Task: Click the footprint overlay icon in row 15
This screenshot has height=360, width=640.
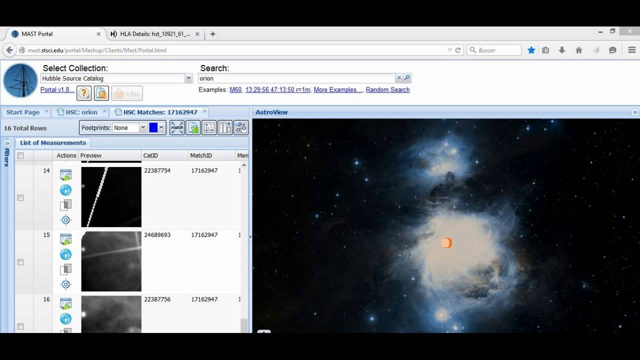Action: (x=65, y=269)
